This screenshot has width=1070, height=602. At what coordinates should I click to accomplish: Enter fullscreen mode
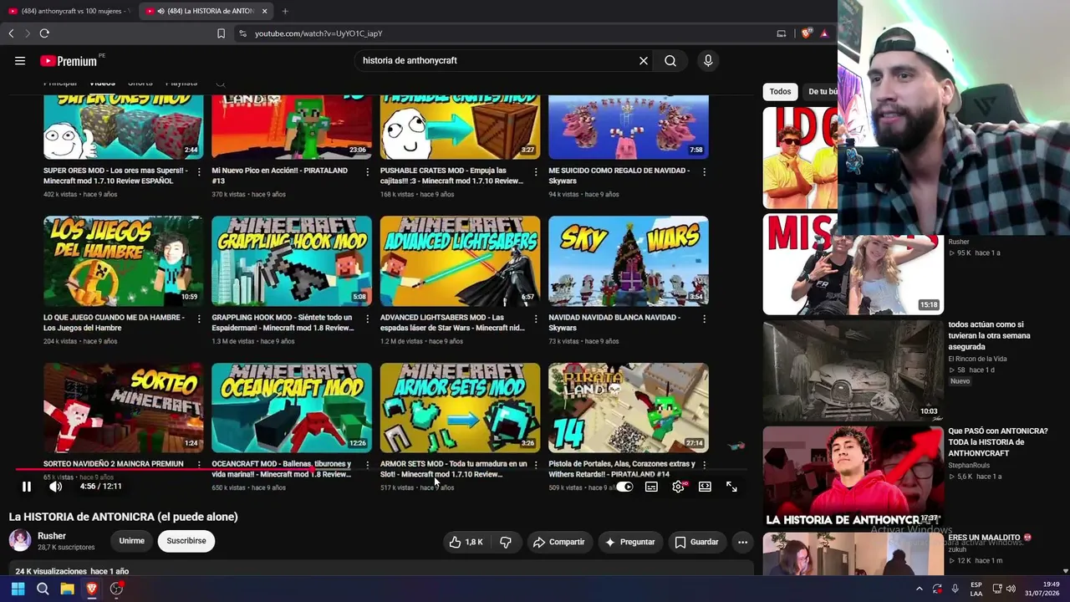(x=731, y=487)
